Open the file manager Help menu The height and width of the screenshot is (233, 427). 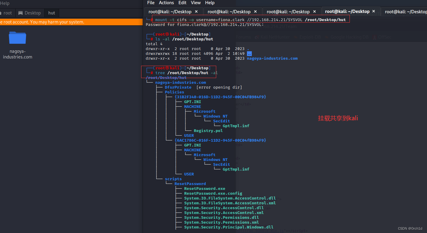pos(5,3)
